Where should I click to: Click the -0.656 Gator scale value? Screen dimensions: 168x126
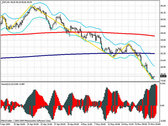pos(163,121)
